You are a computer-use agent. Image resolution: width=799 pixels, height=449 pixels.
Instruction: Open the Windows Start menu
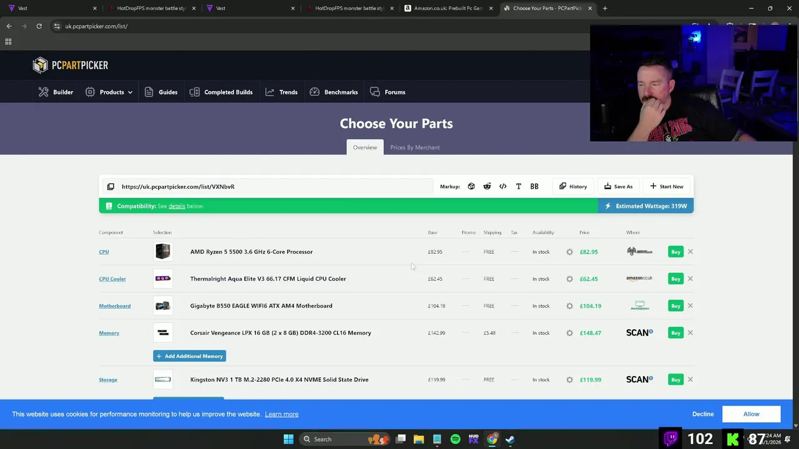[288, 439]
